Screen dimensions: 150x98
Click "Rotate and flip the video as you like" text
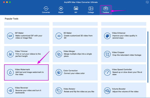coord(79,92)
